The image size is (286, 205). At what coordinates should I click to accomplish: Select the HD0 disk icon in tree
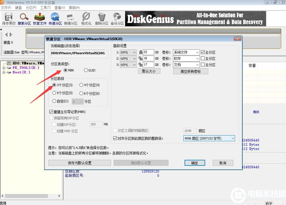pos(9,63)
